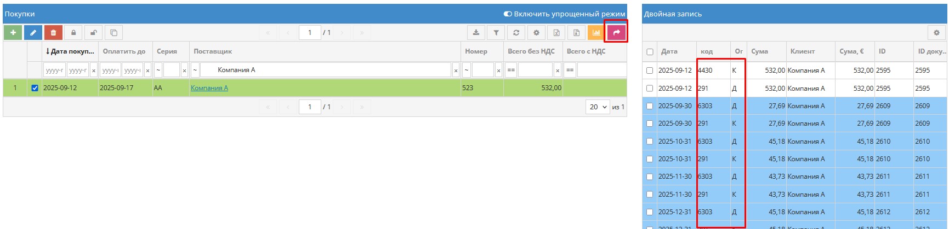Image resolution: width=949 pixels, height=229 pixels.
Task: Click the closed padlock lock icon
Action: (73, 33)
